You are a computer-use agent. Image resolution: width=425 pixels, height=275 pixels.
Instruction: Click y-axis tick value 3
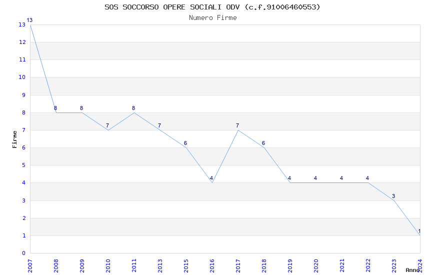tap(24, 200)
